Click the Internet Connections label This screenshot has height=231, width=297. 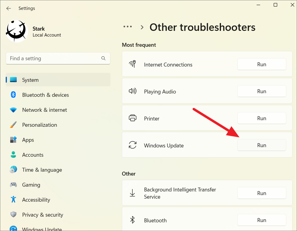click(x=168, y=65)
